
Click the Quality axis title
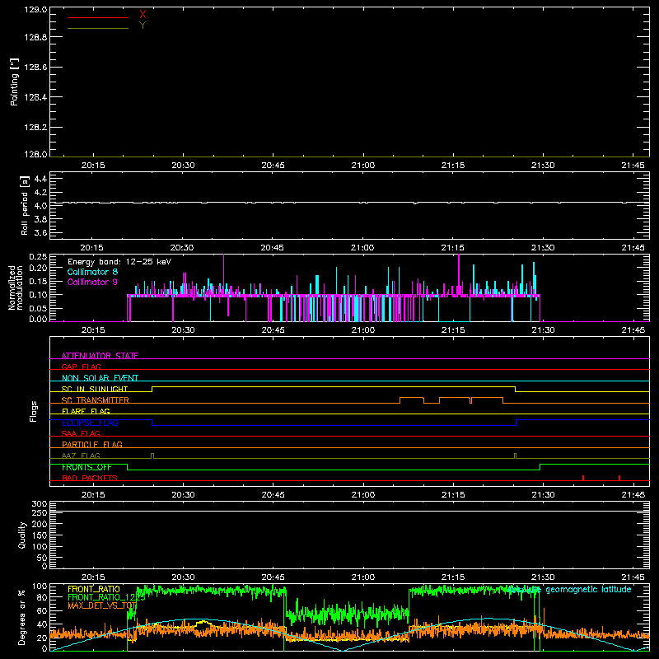click(22, 535)
